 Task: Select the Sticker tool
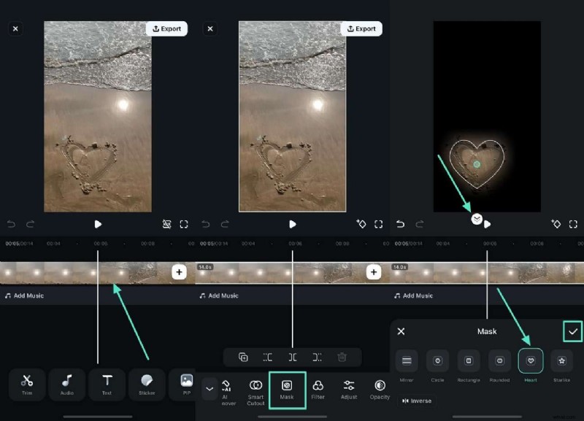pyautogui.click(x=146, y=385)
